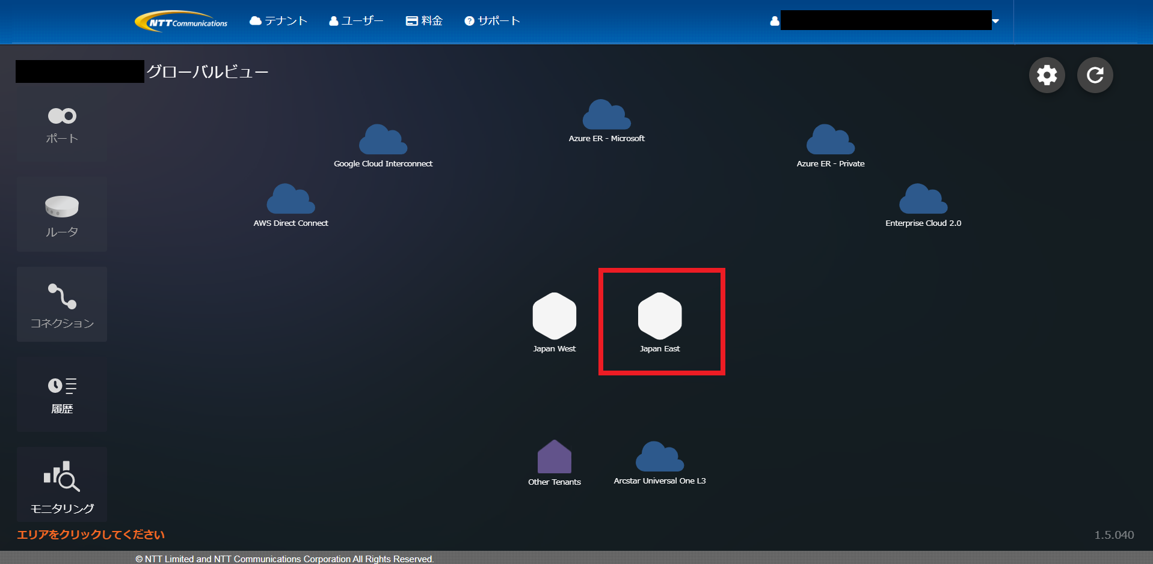Click the settings gear button
Viewport: 1153px width, 564px height.
point(1047,75)
